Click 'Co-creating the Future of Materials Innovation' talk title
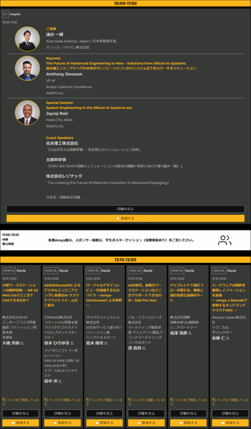The image size is (251, 429). pos(108,182)
